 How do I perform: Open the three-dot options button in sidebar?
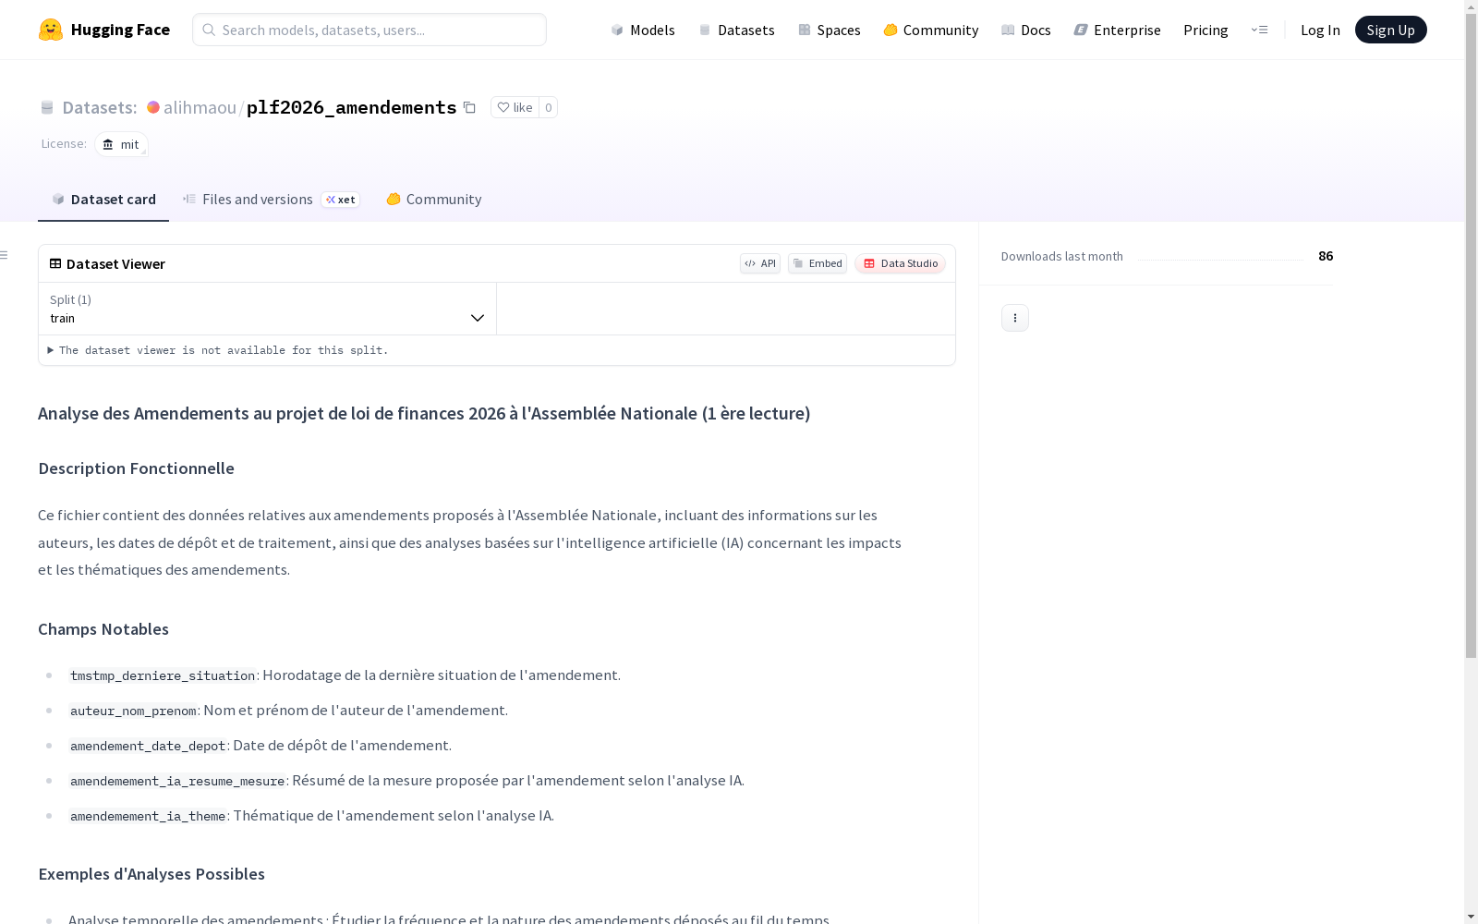pos(1015,318)
